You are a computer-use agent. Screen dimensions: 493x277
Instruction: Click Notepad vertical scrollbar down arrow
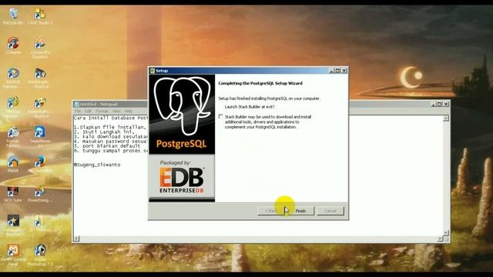[x=446, y=232]
